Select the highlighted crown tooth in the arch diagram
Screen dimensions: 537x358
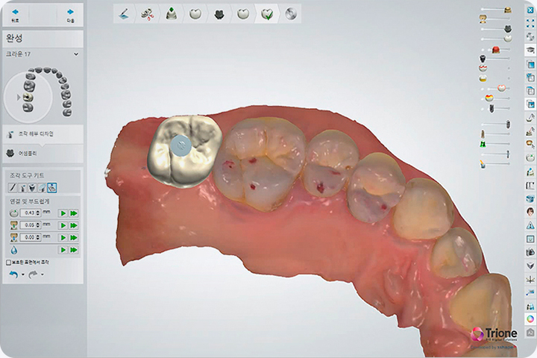[x=28, y=97]
